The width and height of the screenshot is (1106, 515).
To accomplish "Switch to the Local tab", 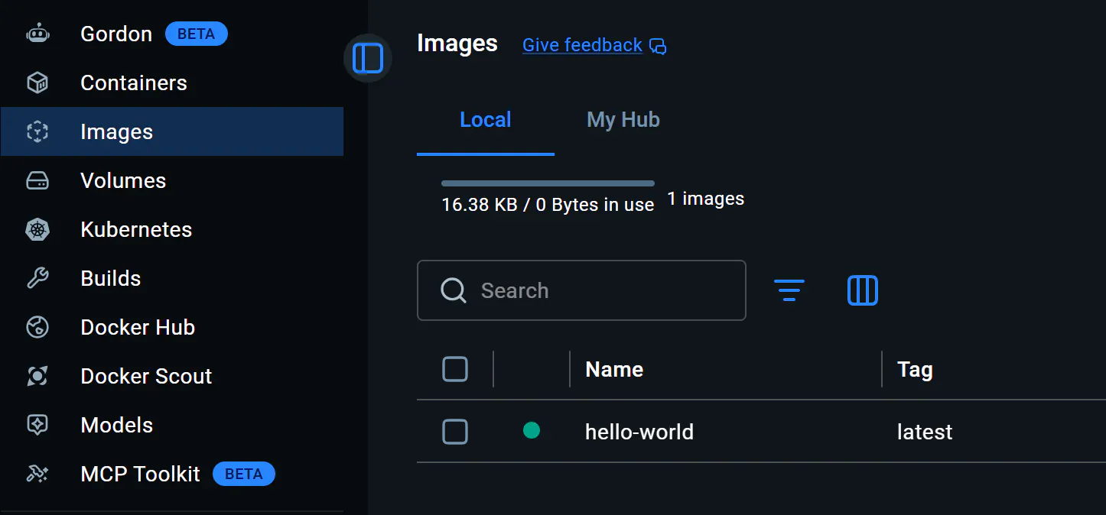I will (x=486, y=120).
